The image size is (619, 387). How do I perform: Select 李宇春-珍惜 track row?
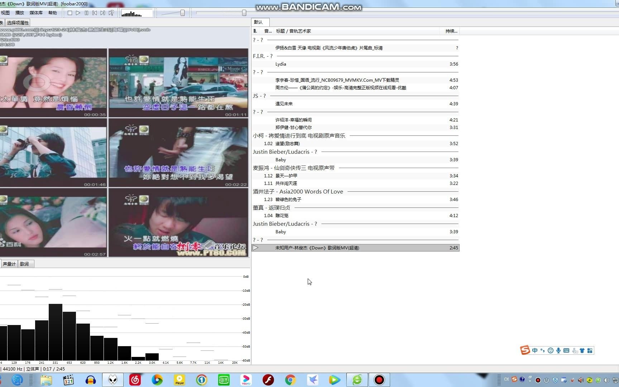coord(355,80)
